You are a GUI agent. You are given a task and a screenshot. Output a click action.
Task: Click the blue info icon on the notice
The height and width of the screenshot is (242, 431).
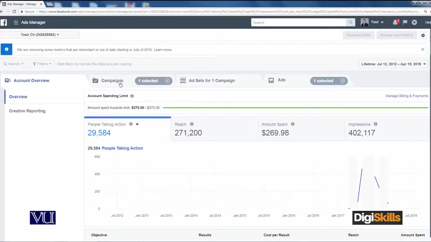(x=6, y=49)
